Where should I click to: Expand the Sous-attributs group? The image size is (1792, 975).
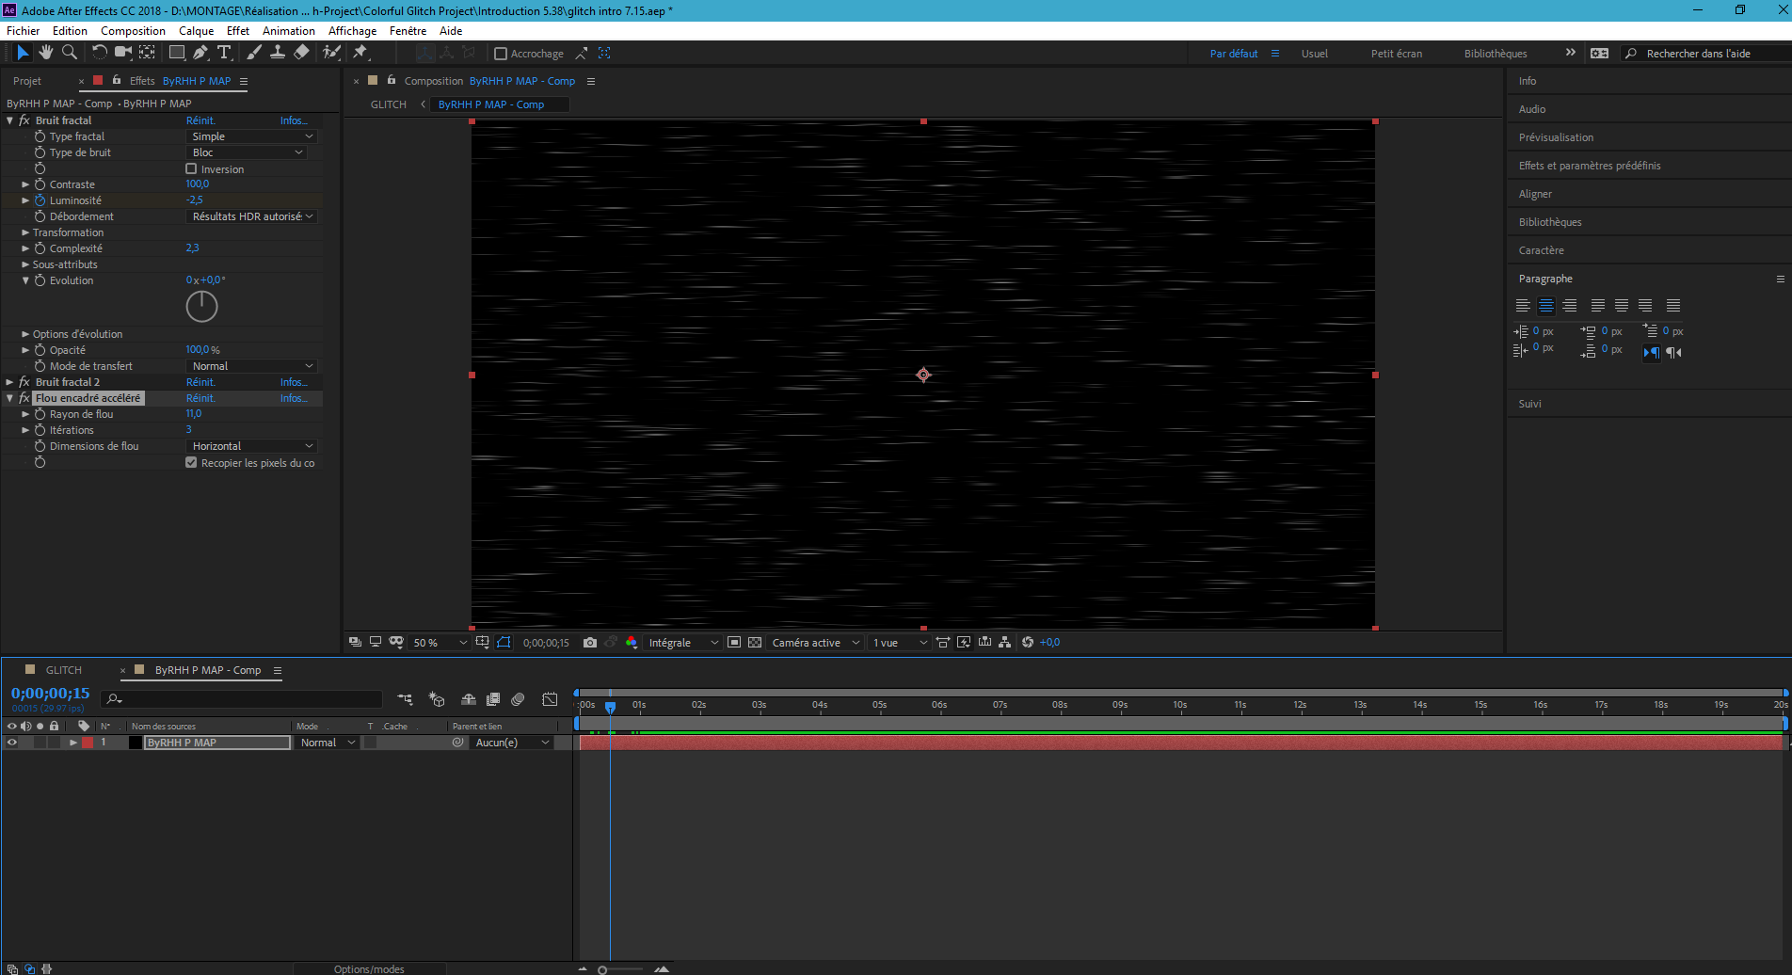click(25, 264)
